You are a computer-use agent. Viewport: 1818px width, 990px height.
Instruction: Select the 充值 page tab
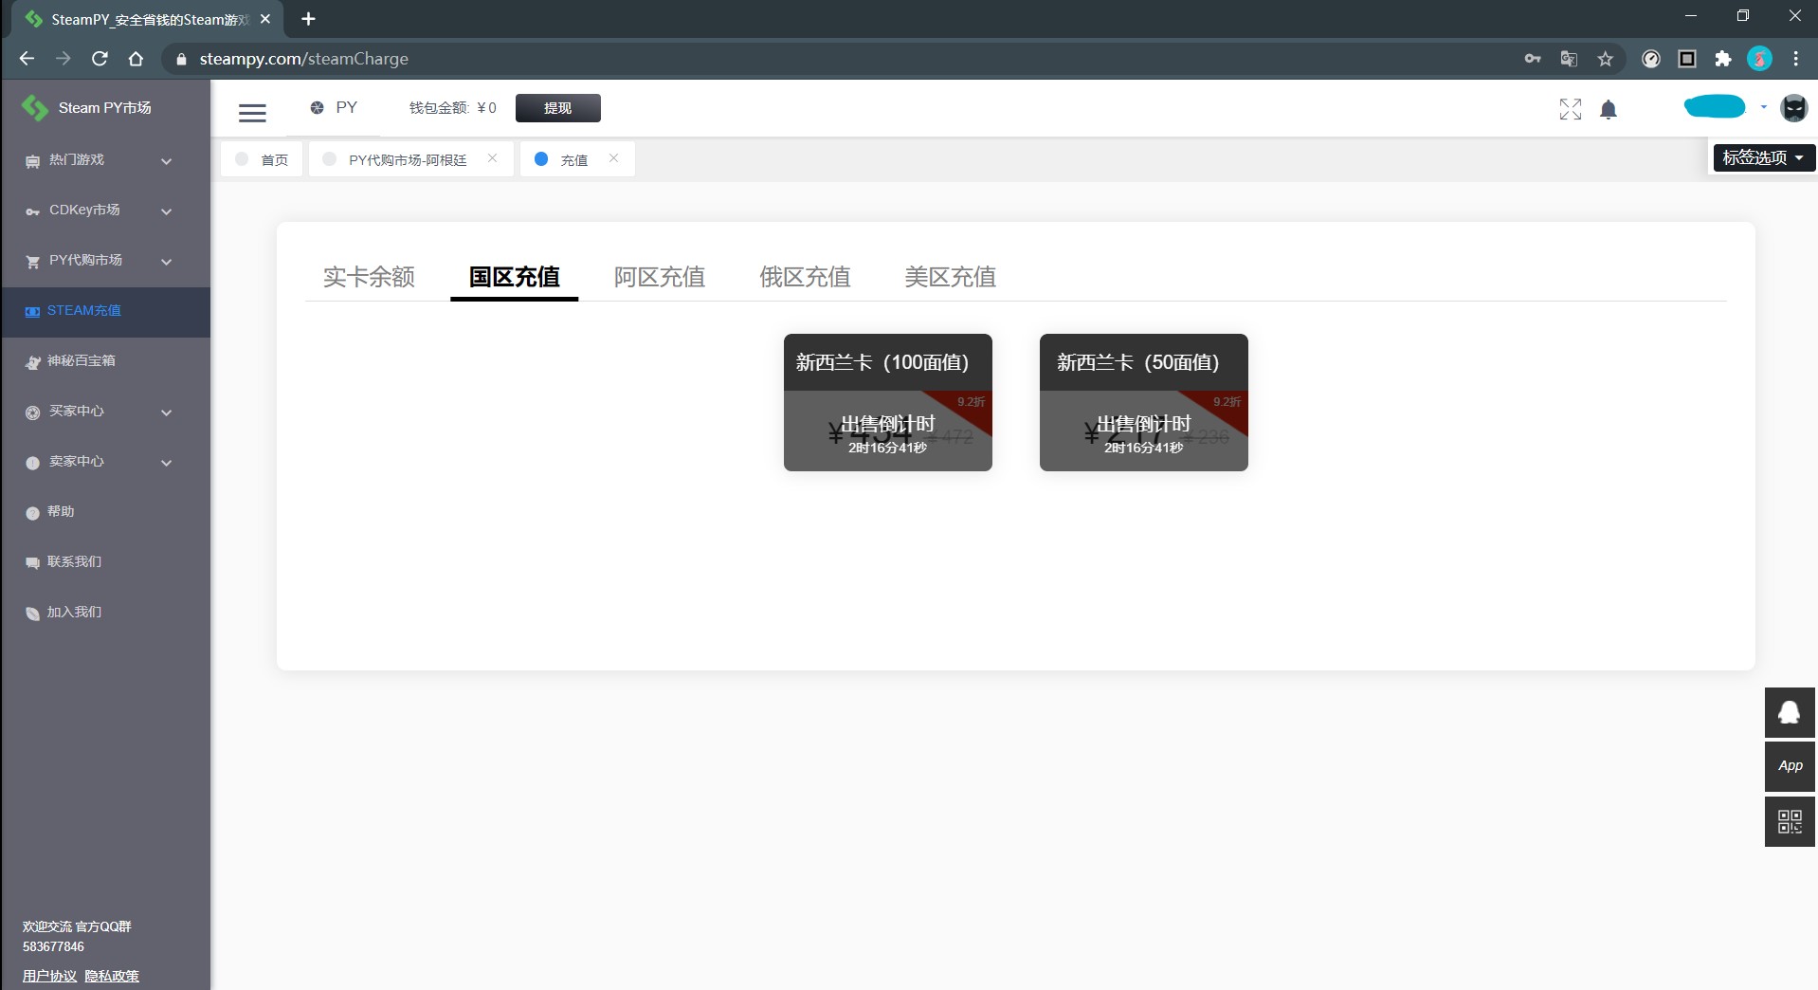(577, 159)
